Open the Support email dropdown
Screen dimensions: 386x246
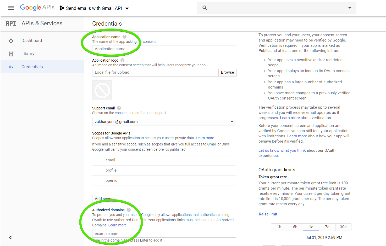coord(164,122)
